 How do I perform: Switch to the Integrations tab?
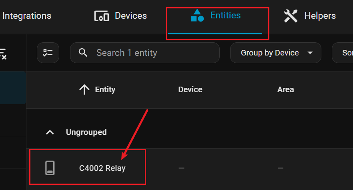[x=26, y=16]
